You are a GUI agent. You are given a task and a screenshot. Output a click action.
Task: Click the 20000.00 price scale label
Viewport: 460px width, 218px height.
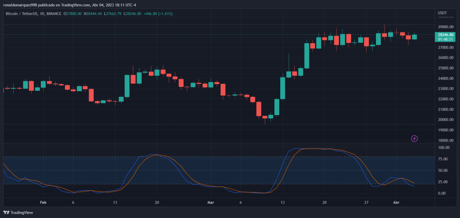click(x=445, y=120)
